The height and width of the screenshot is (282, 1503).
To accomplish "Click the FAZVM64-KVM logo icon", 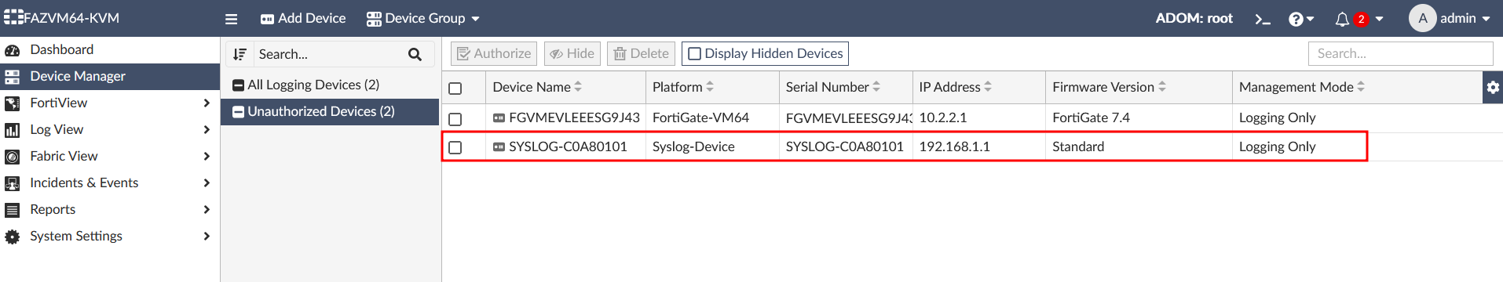I will pyautogui.click(x=13, y=17).
